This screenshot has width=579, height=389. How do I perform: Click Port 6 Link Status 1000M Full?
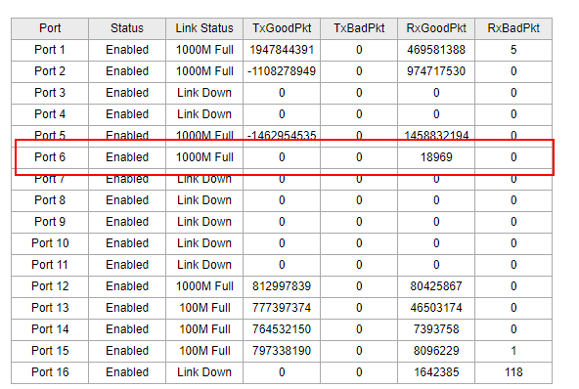point(204,157)
